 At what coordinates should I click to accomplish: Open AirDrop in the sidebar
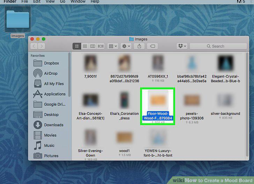tap(45, 73)
